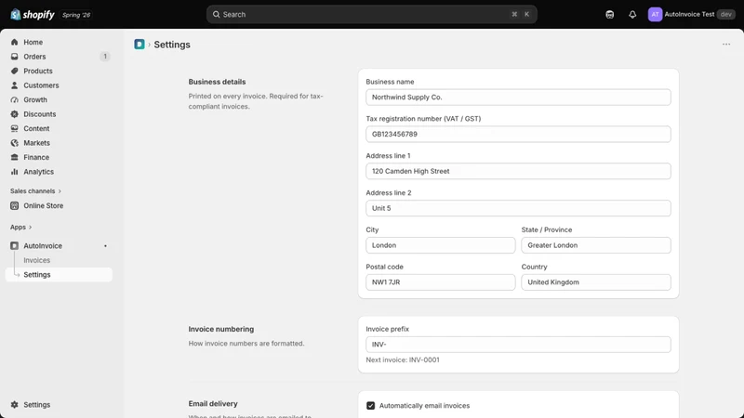Viewport: 744px width, 418px height.
Task: Open the Finance page link
Action: tap(36, 157)
